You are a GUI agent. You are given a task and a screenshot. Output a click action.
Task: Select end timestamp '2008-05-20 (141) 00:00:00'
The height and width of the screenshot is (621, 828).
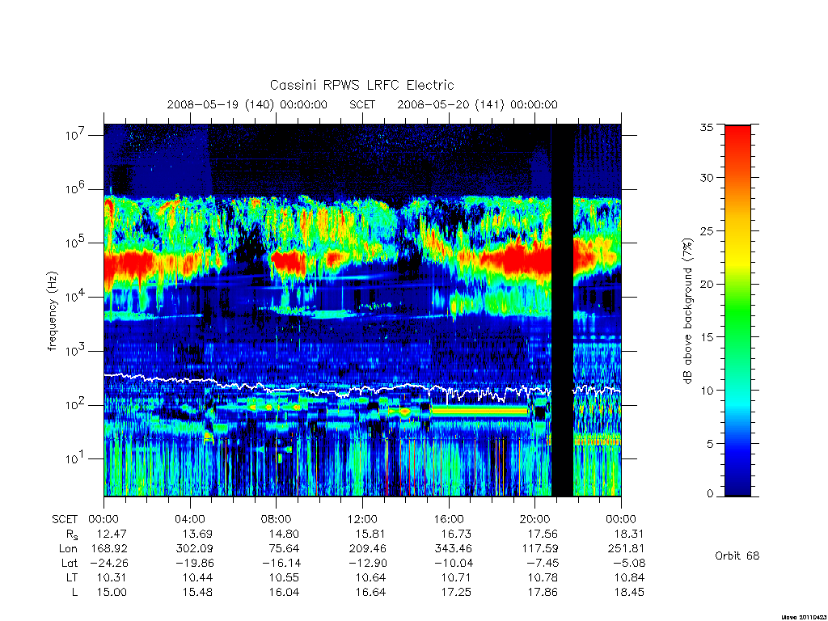(x=477, y=104)
